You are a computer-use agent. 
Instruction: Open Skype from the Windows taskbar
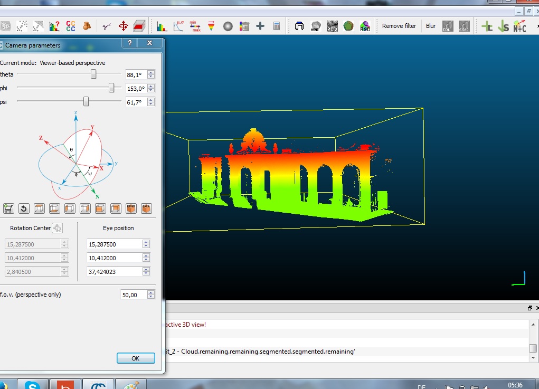[x=33, y=385]
